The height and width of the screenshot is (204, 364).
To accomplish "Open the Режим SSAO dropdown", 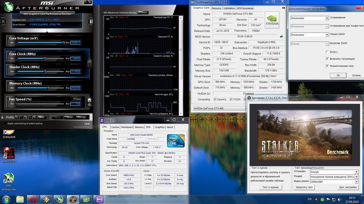I will point(327,35).
